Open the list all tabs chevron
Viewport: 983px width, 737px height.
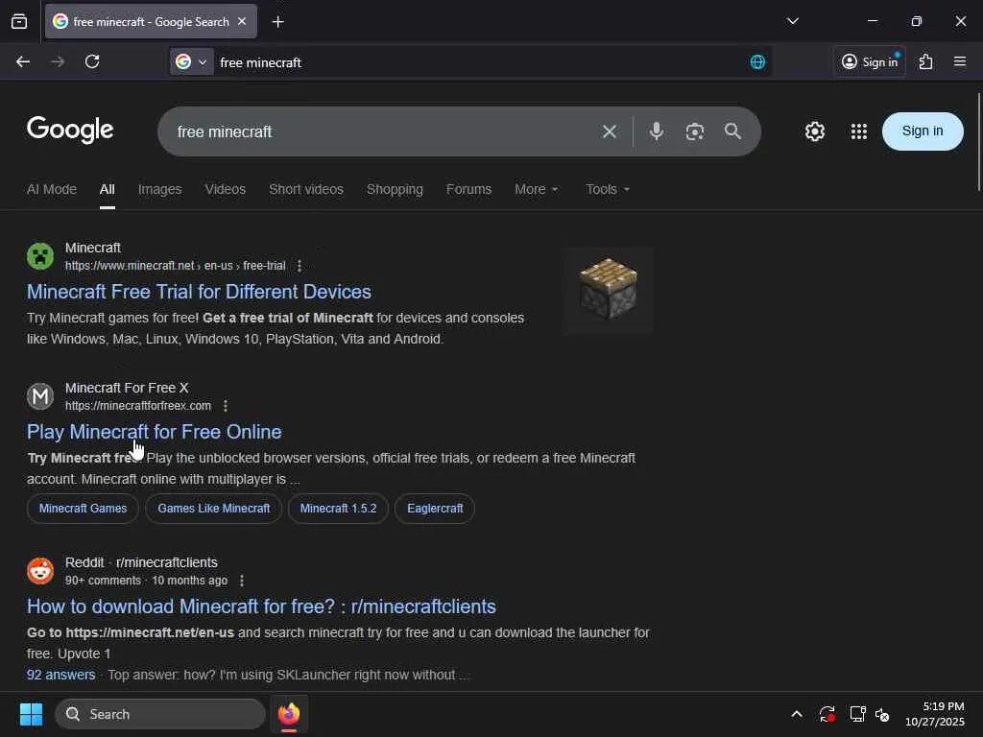793,21
